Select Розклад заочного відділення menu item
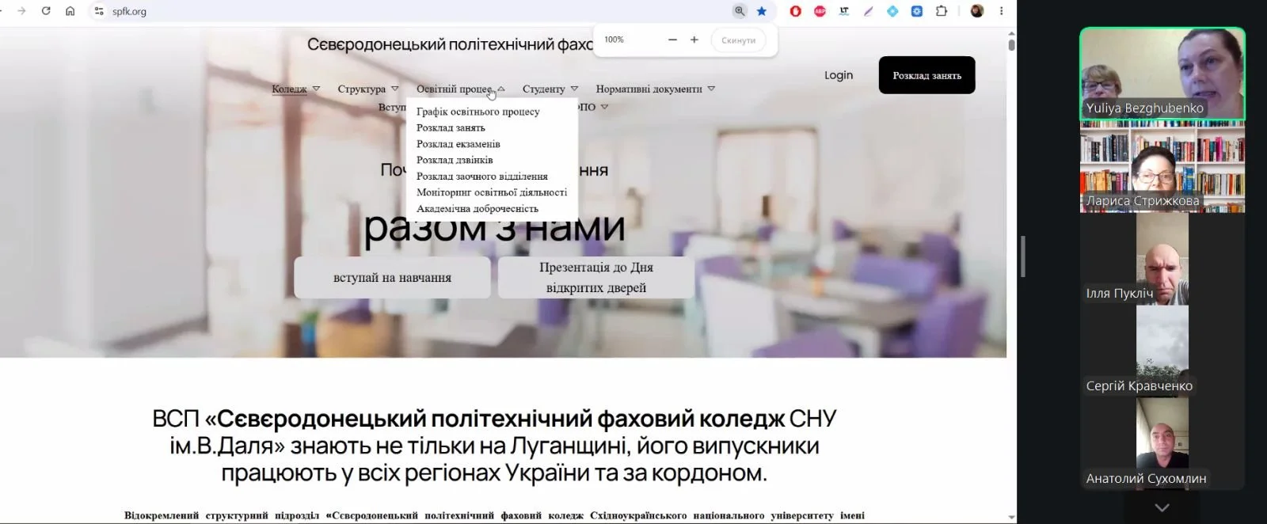1267x524 pixels. [x=482, y=177]
